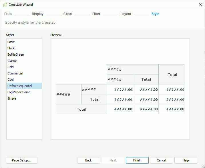
Task: Pick the BottleGreen style
Action: point(16,54)
